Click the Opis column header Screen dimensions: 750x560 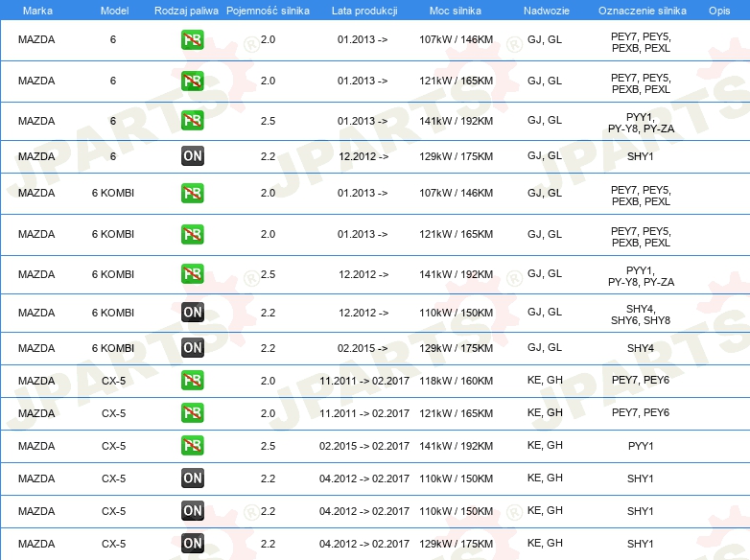tap(719, 10)
